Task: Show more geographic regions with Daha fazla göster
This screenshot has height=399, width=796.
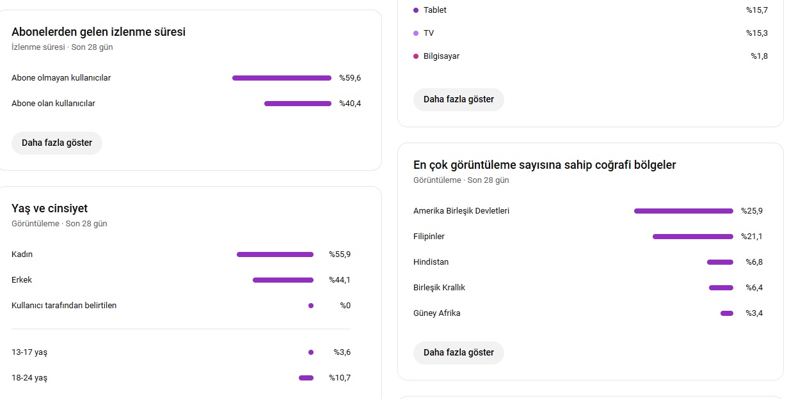Action: pos(458,352)
